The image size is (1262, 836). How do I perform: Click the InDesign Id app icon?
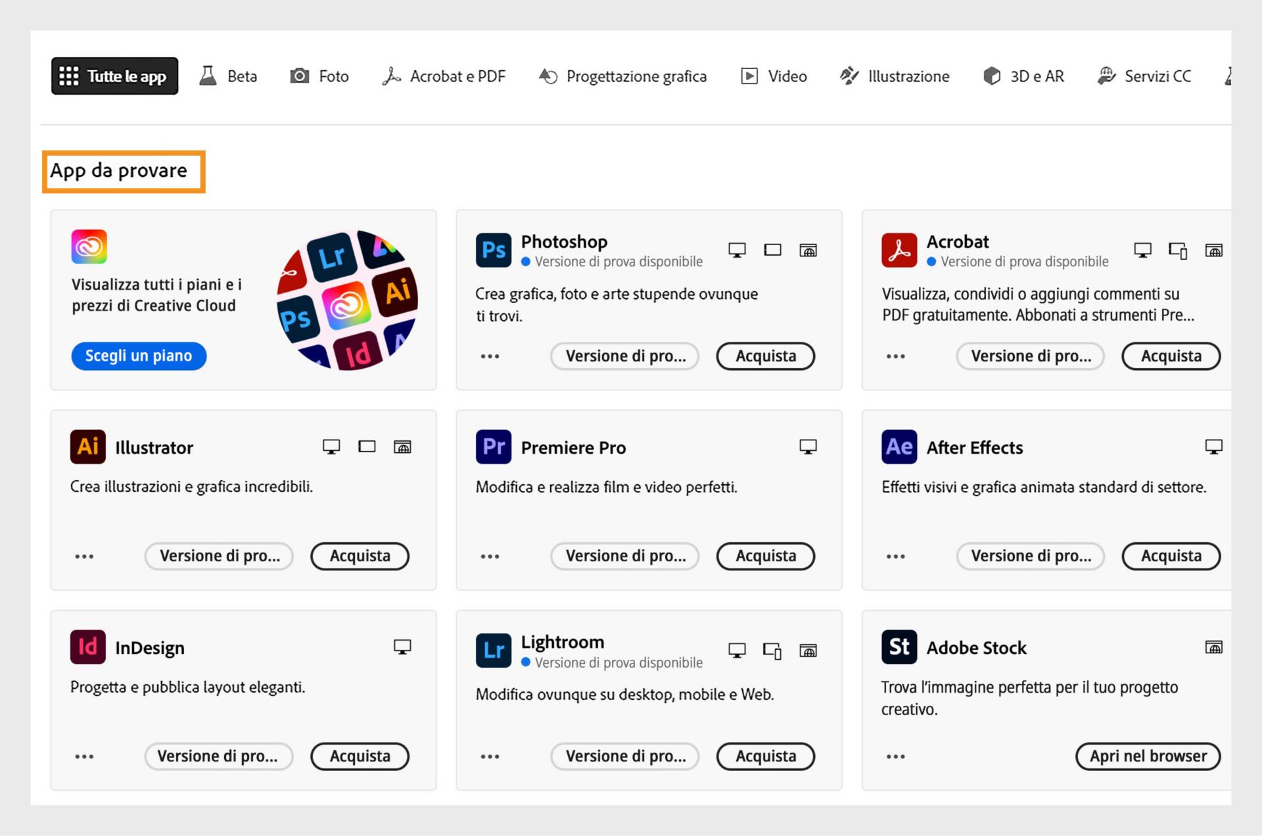pos(88,647)
